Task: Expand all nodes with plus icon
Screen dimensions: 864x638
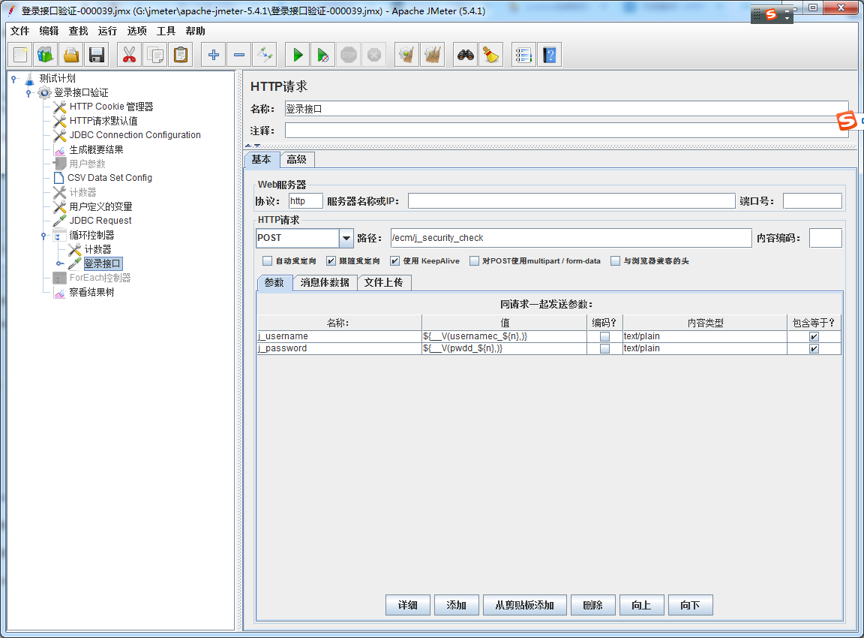Action: pos(213,55)
